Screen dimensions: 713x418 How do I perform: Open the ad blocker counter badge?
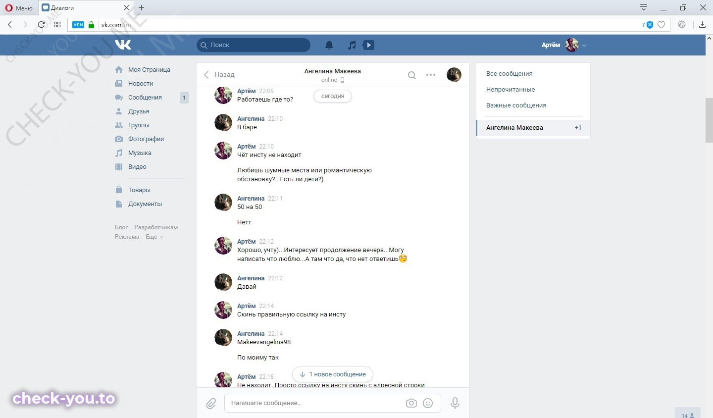[647, 25]
